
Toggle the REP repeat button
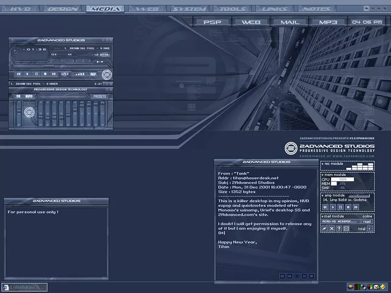pos(93,74)
